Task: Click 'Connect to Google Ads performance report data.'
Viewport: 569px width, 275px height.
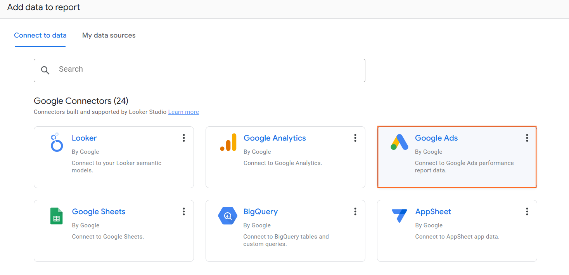Action: [x=464, y=167]
